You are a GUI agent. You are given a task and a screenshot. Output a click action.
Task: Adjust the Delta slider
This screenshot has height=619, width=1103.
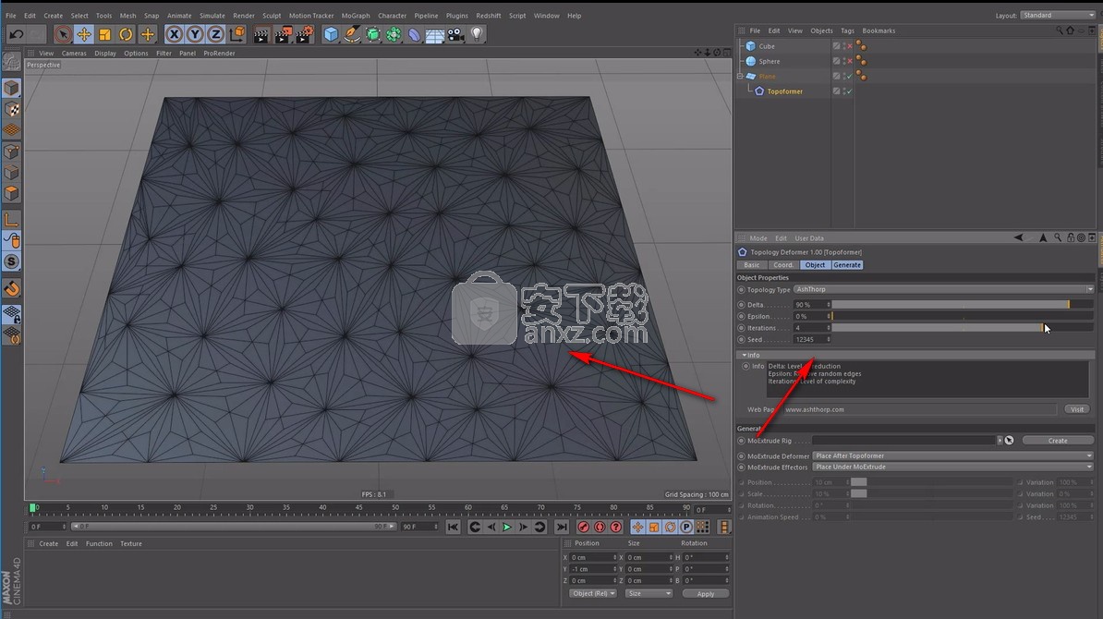pos(962,305)
